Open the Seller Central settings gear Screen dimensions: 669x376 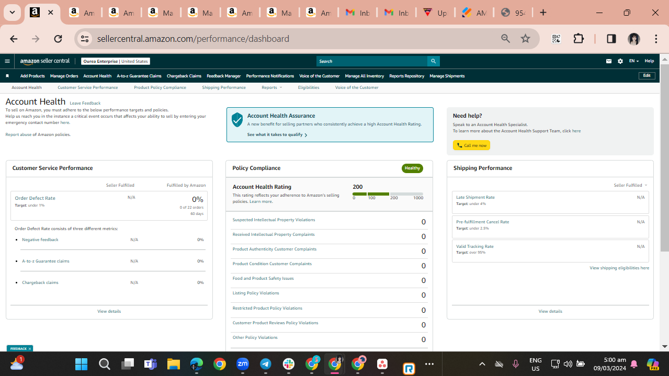click(x=620, y=61)
